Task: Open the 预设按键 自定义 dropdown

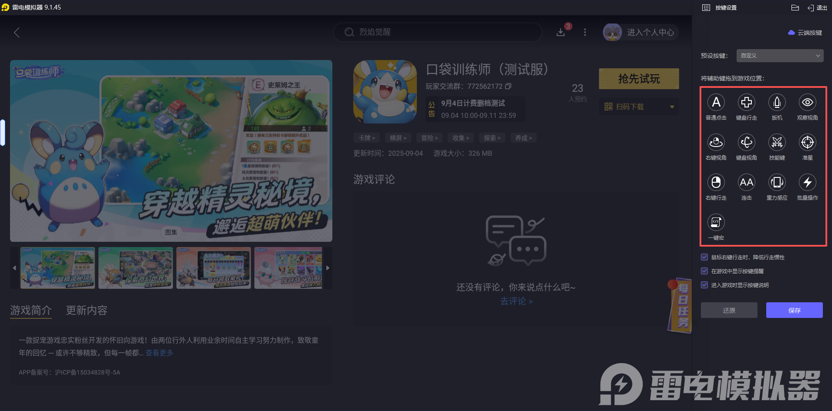Action: [x=780, y=56]
